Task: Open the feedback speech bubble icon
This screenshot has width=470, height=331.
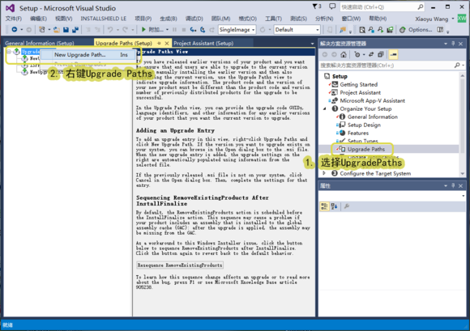Action: point(332,6)
